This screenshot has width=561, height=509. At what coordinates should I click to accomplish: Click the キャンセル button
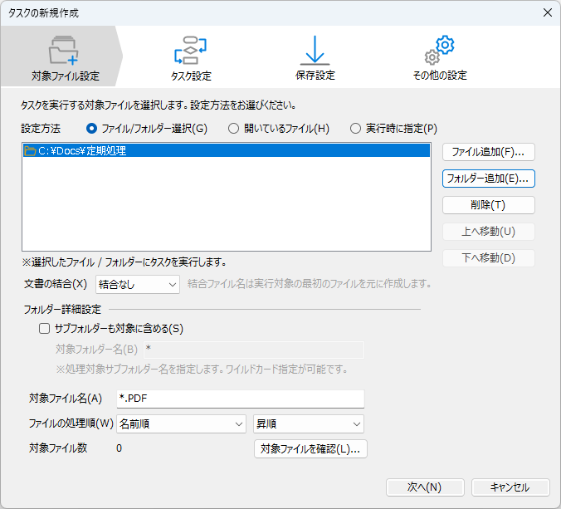[510, 487]
